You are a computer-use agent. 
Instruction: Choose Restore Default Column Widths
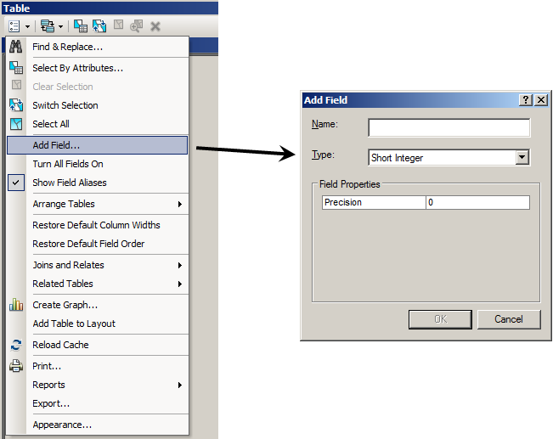pyautogui.click(x=98, y=225)
